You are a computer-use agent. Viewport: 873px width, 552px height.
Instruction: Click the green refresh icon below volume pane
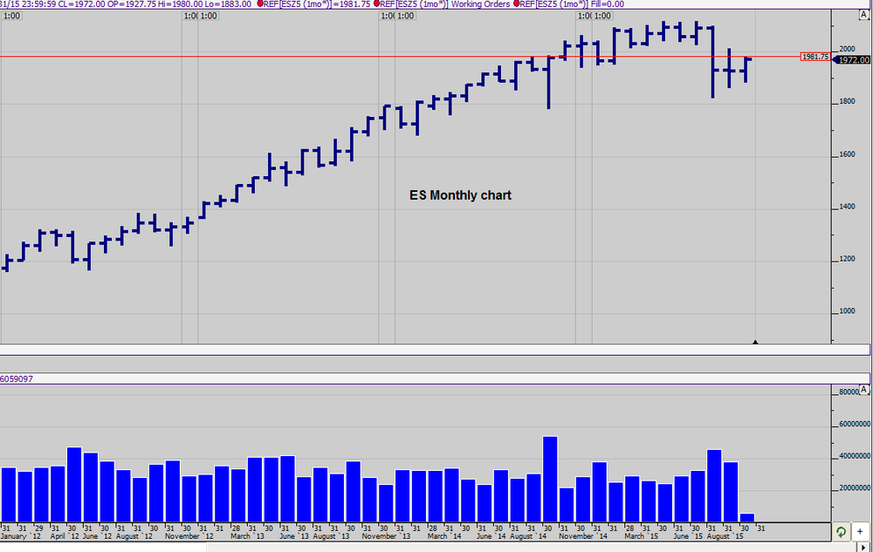pos(841,532)
